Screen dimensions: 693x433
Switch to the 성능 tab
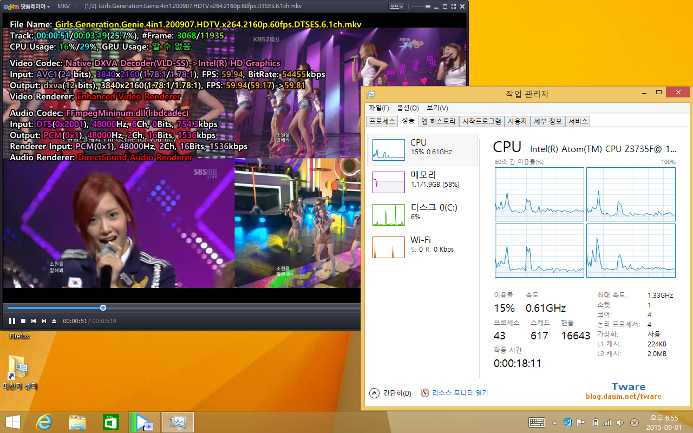point(408,121)
